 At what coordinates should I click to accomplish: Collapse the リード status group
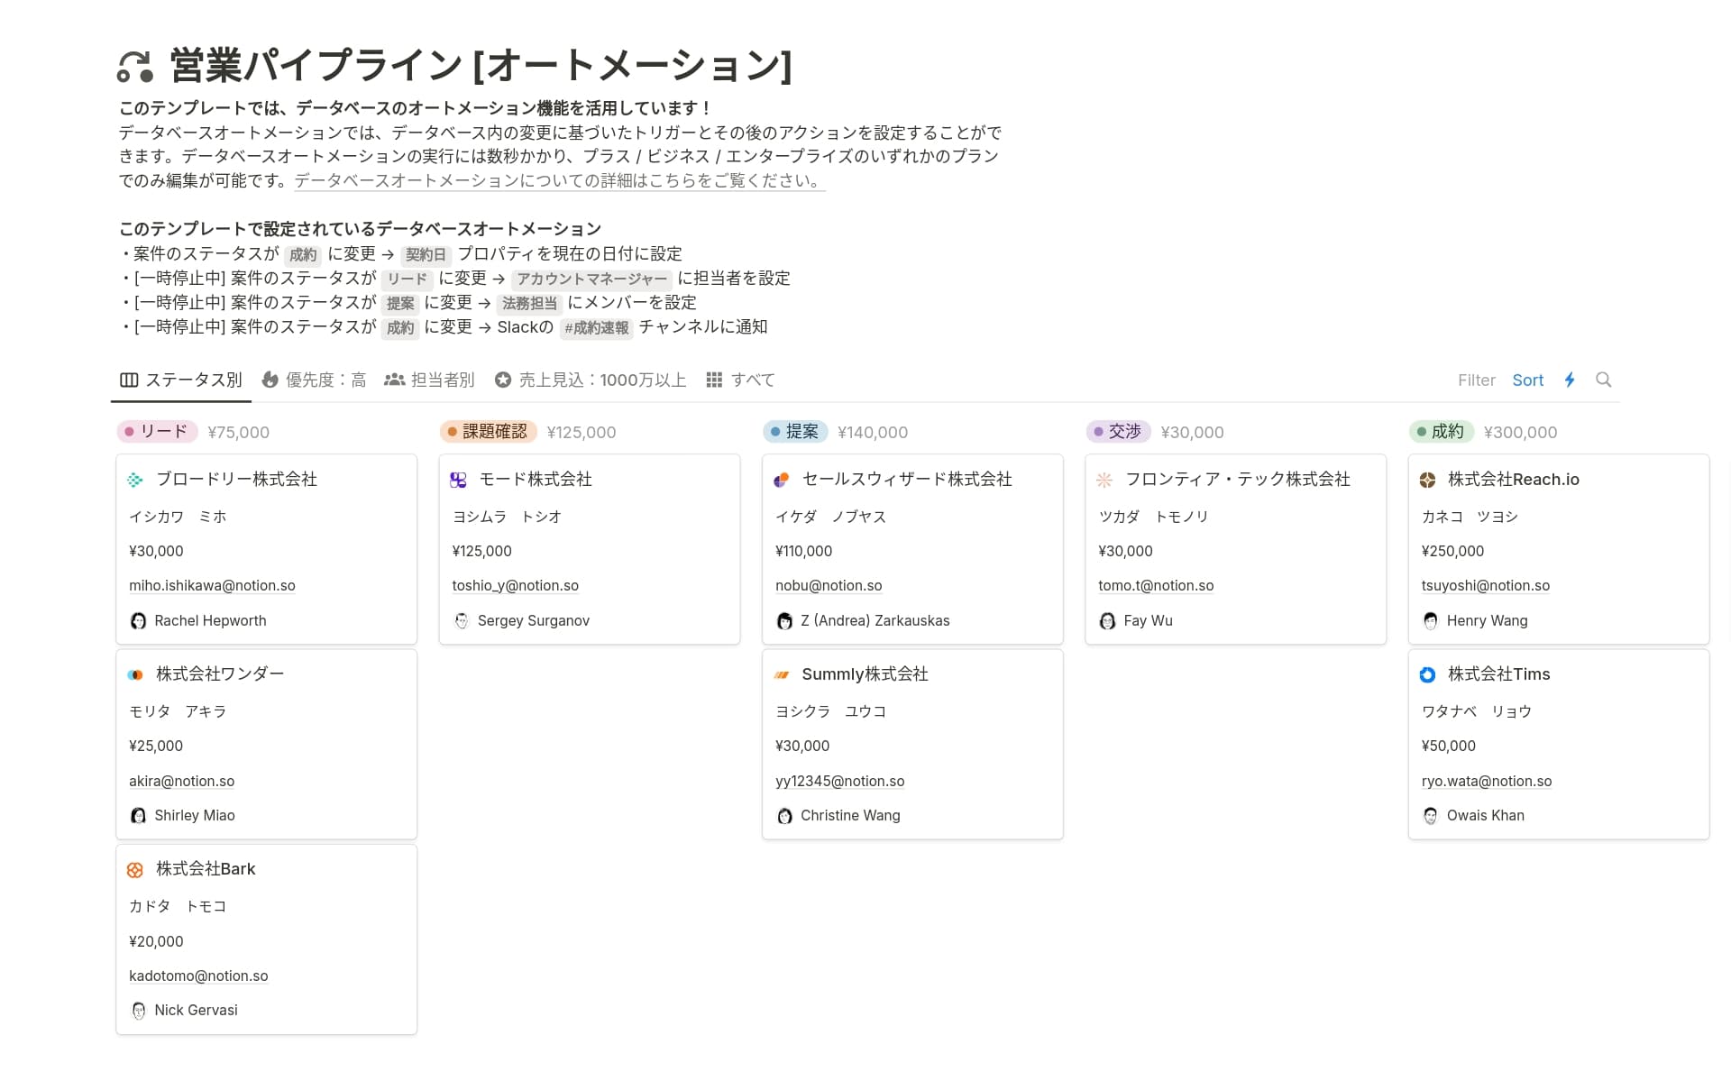coord(158,432)
